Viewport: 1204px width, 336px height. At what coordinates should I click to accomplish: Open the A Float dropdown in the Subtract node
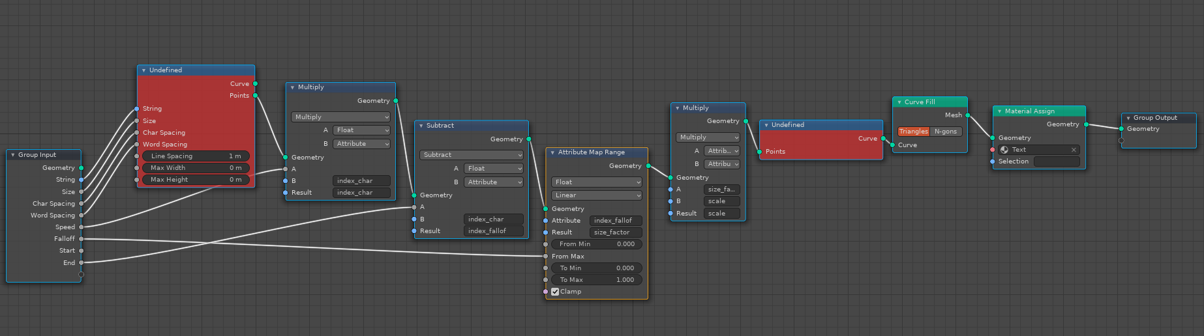pyautogui.click(x=494, y=169)
